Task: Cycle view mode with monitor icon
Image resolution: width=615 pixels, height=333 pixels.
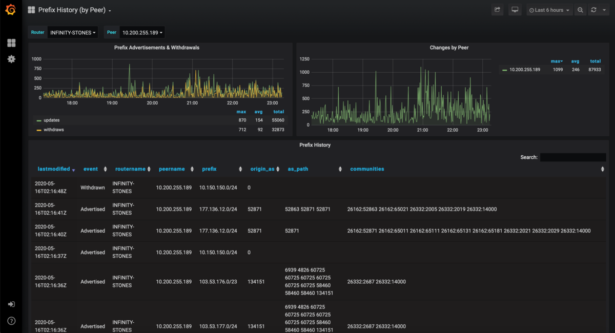Action: point(515,10)
